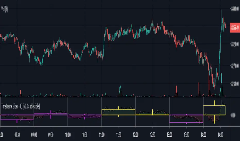
Task: Select the 14:30 time axis marker
Action: (220, 135)
